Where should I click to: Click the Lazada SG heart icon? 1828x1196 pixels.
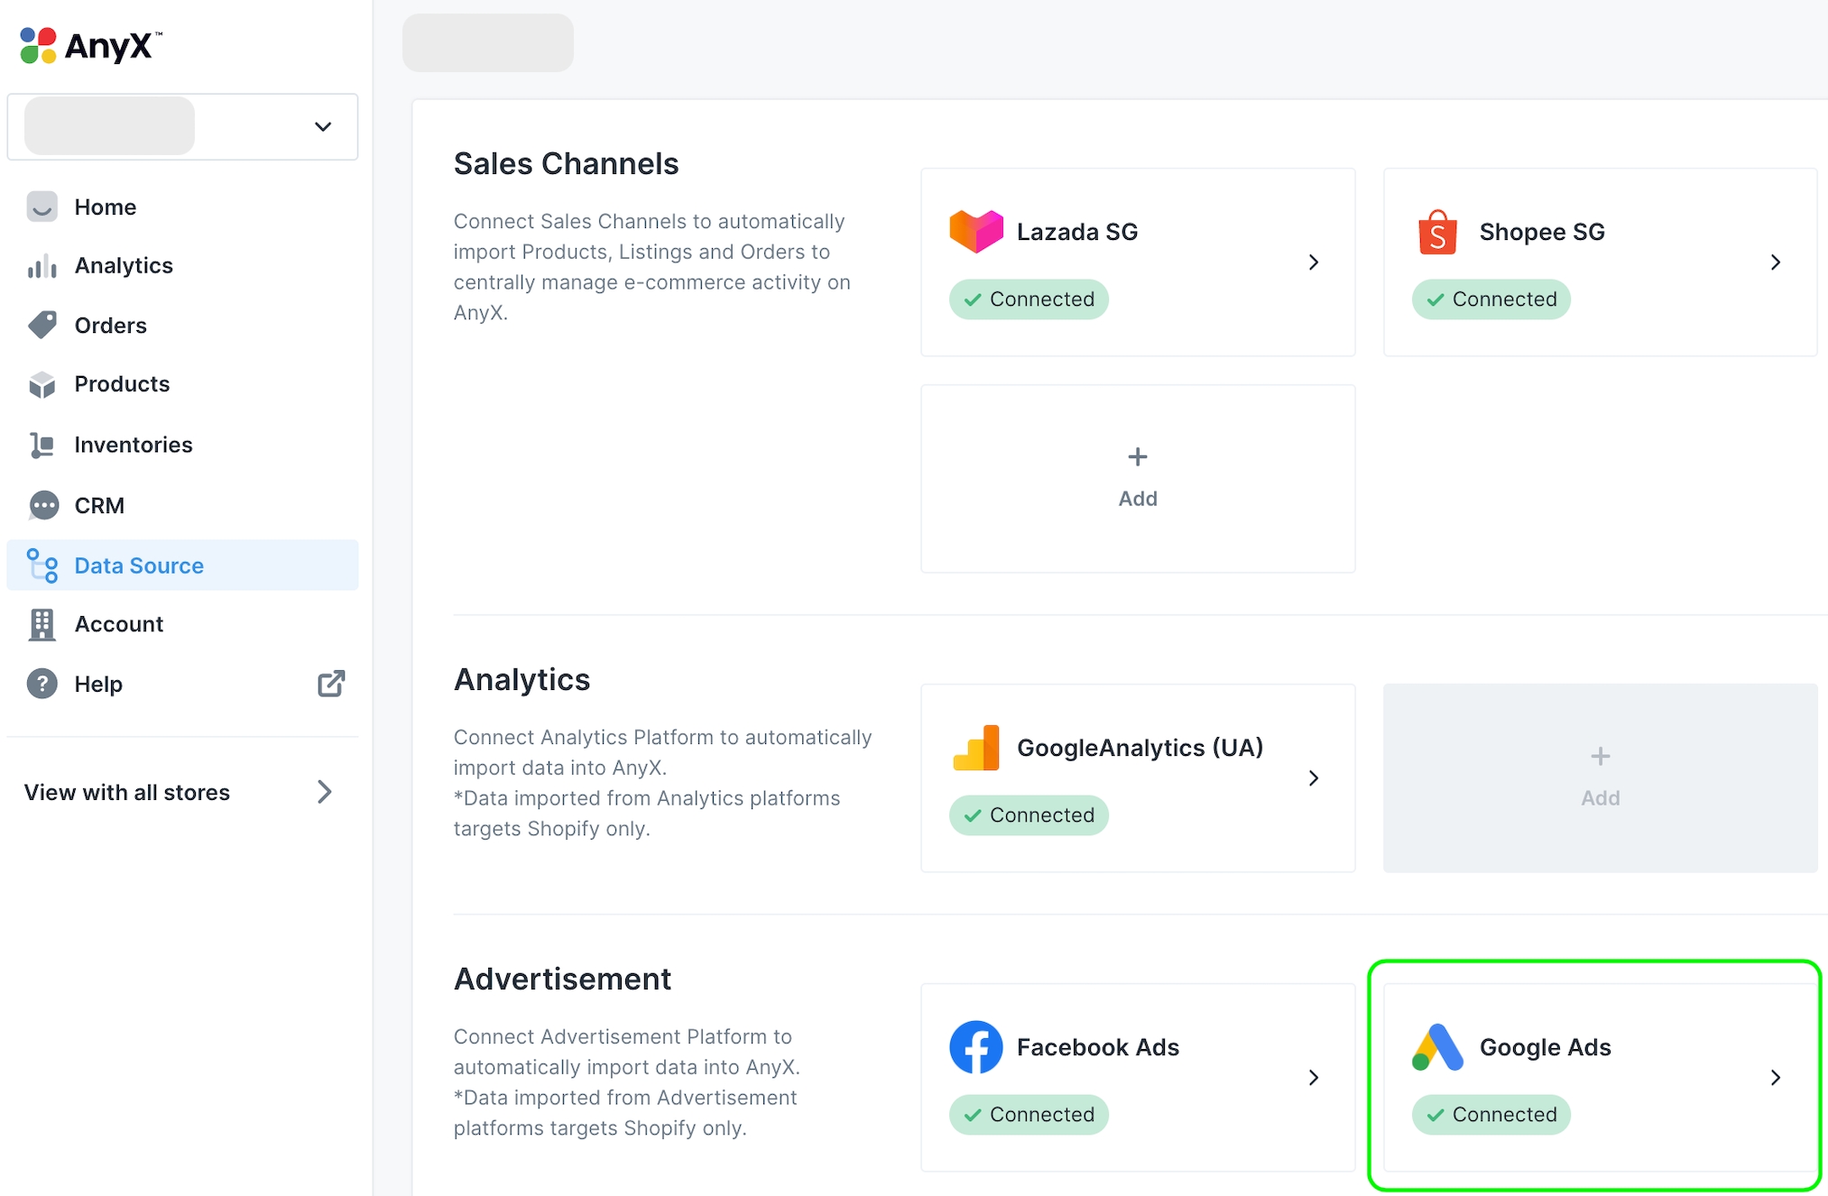975,232
